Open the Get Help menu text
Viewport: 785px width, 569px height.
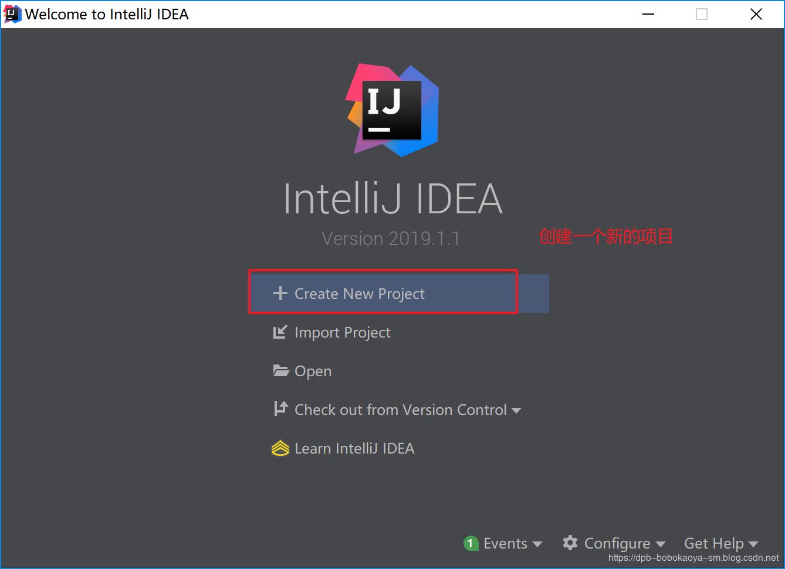[713, 543]
